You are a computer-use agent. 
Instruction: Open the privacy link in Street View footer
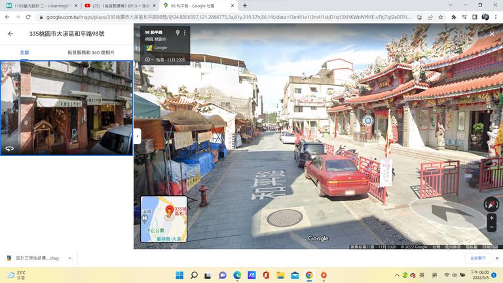point(472,247)
